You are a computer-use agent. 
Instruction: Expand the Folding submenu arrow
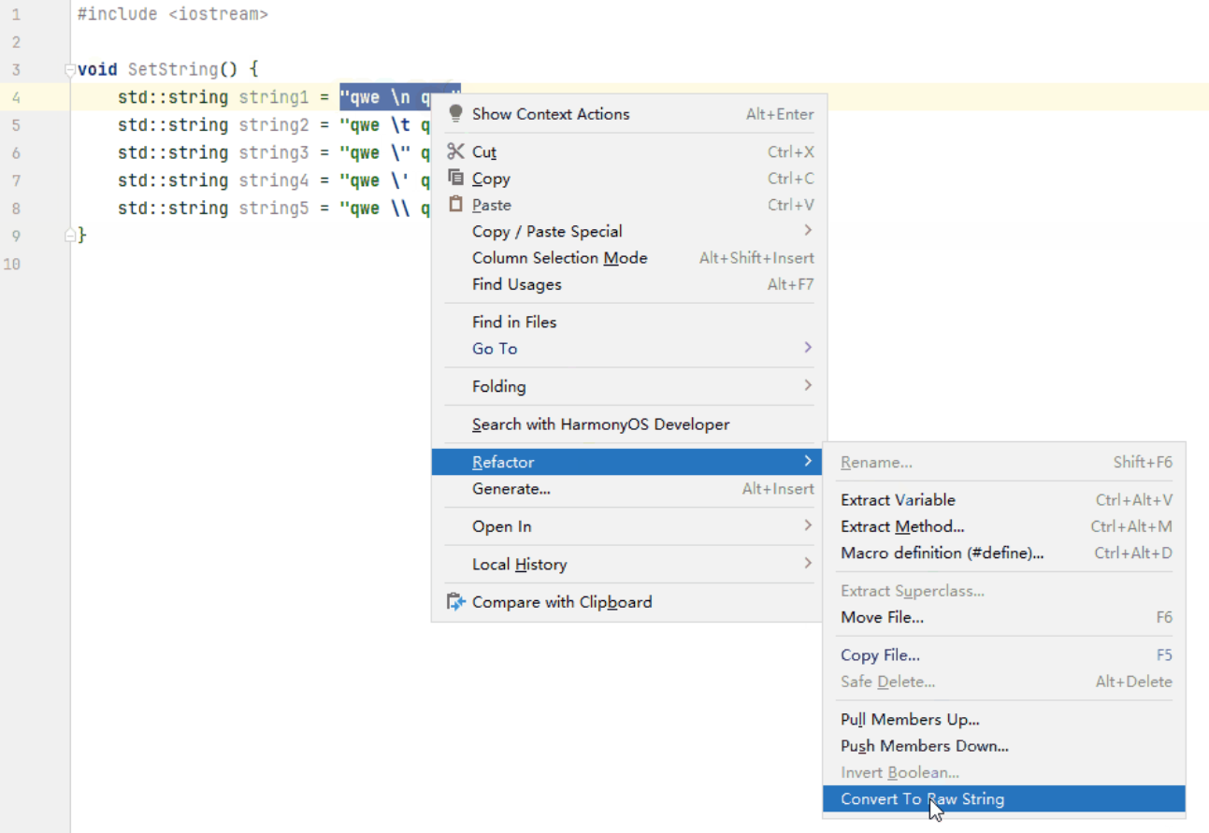point(808,386)
